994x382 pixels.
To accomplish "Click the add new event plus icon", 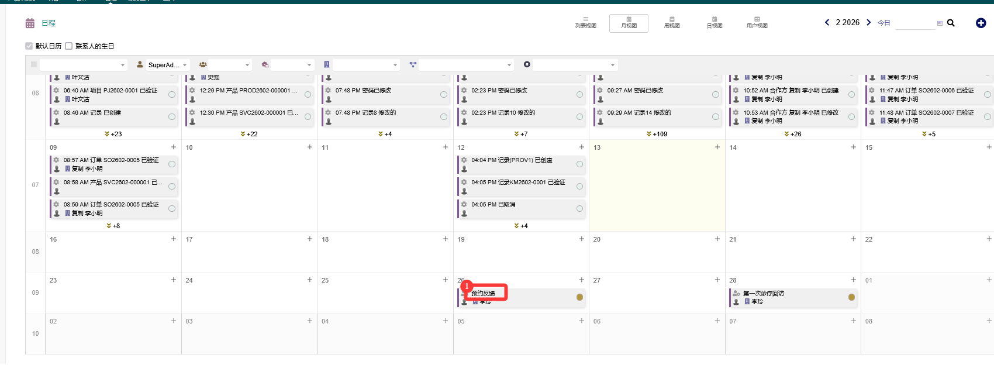I will click(x=981, y=23).
